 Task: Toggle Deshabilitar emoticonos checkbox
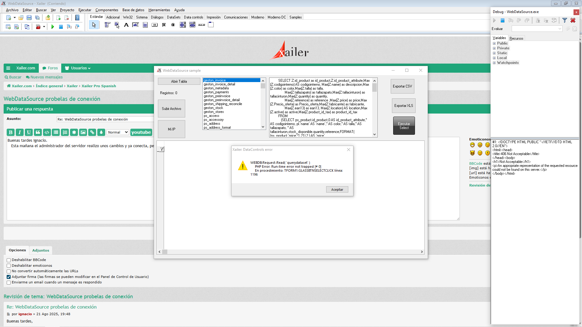[9, 266]
